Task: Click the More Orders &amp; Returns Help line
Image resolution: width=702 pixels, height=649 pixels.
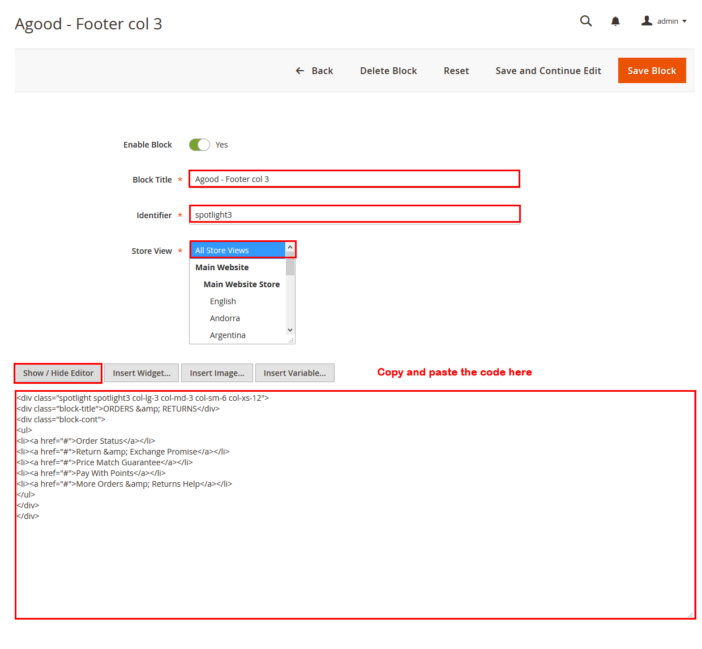Action: (125, 484)
